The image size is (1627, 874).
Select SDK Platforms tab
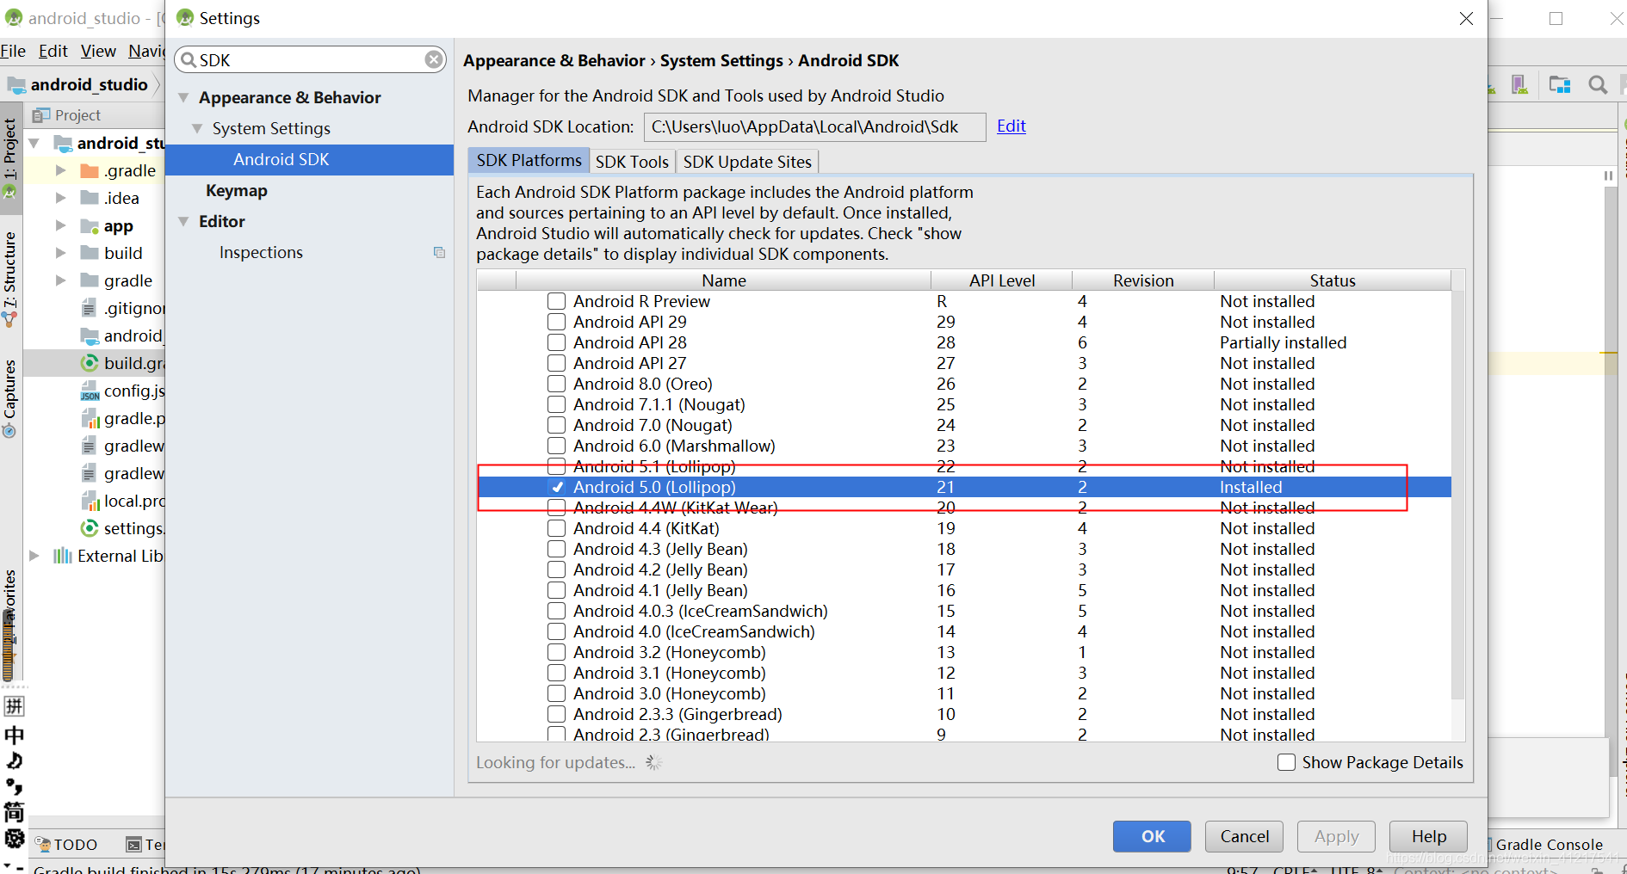[529, 161]
